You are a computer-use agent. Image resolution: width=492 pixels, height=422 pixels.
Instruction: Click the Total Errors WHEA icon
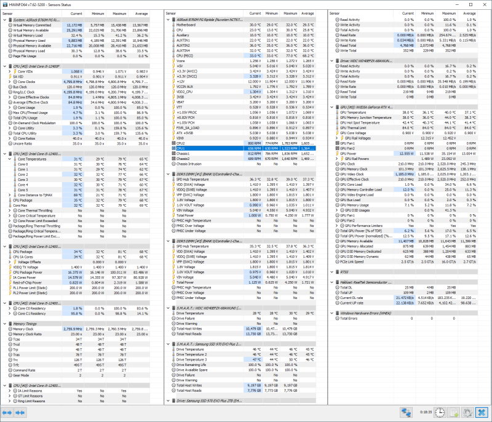(x=337, y=319)
